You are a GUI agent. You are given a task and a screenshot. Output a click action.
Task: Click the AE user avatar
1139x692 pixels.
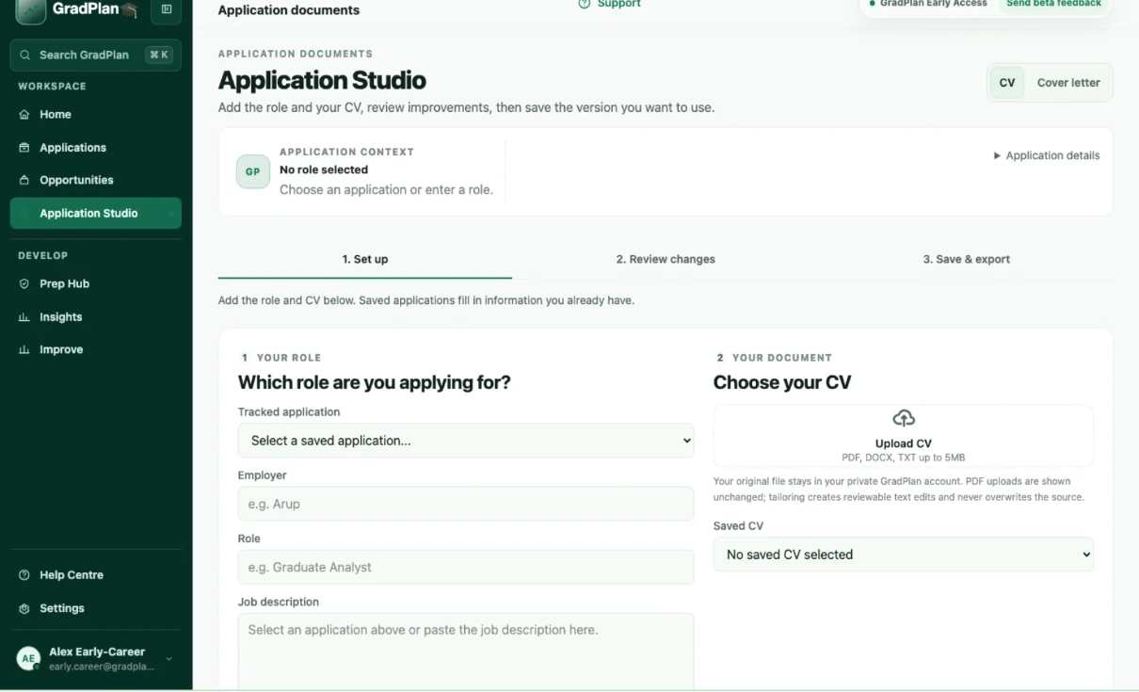click(28, 659)
